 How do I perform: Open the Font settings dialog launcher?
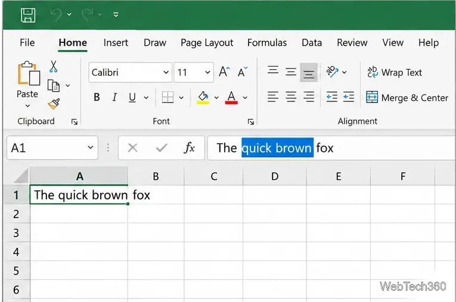(x=251, y=122)
